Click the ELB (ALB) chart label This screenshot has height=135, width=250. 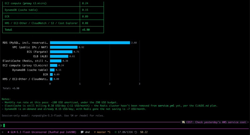[41, 56]
